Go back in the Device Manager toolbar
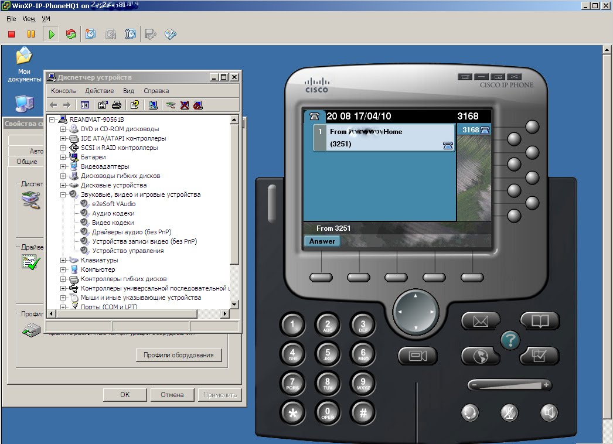The height and width of the screenshot is (444, 613). tap(53, 105)
